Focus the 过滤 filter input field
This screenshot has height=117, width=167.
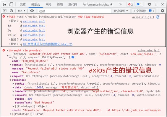75,11
